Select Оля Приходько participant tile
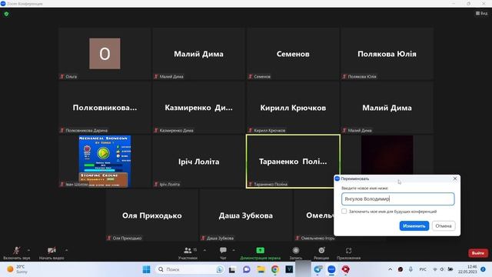Screen dimensions: 492x277 click(152, 215)
